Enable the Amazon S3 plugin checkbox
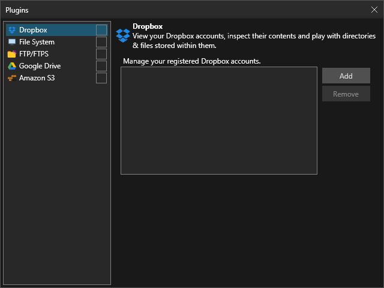 [101, 78]
